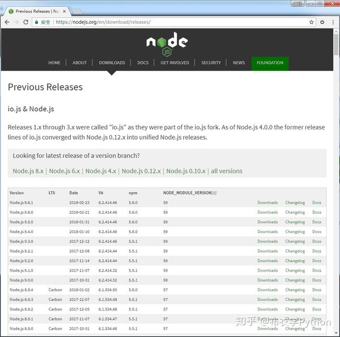Click Carbon LTS label for Node.js 8.9.4
This screenshot has height=337, width=340.
(x=56, y=290)
